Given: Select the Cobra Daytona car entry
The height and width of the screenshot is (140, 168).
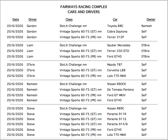Looking at the screenshot, I should (117, 31).
